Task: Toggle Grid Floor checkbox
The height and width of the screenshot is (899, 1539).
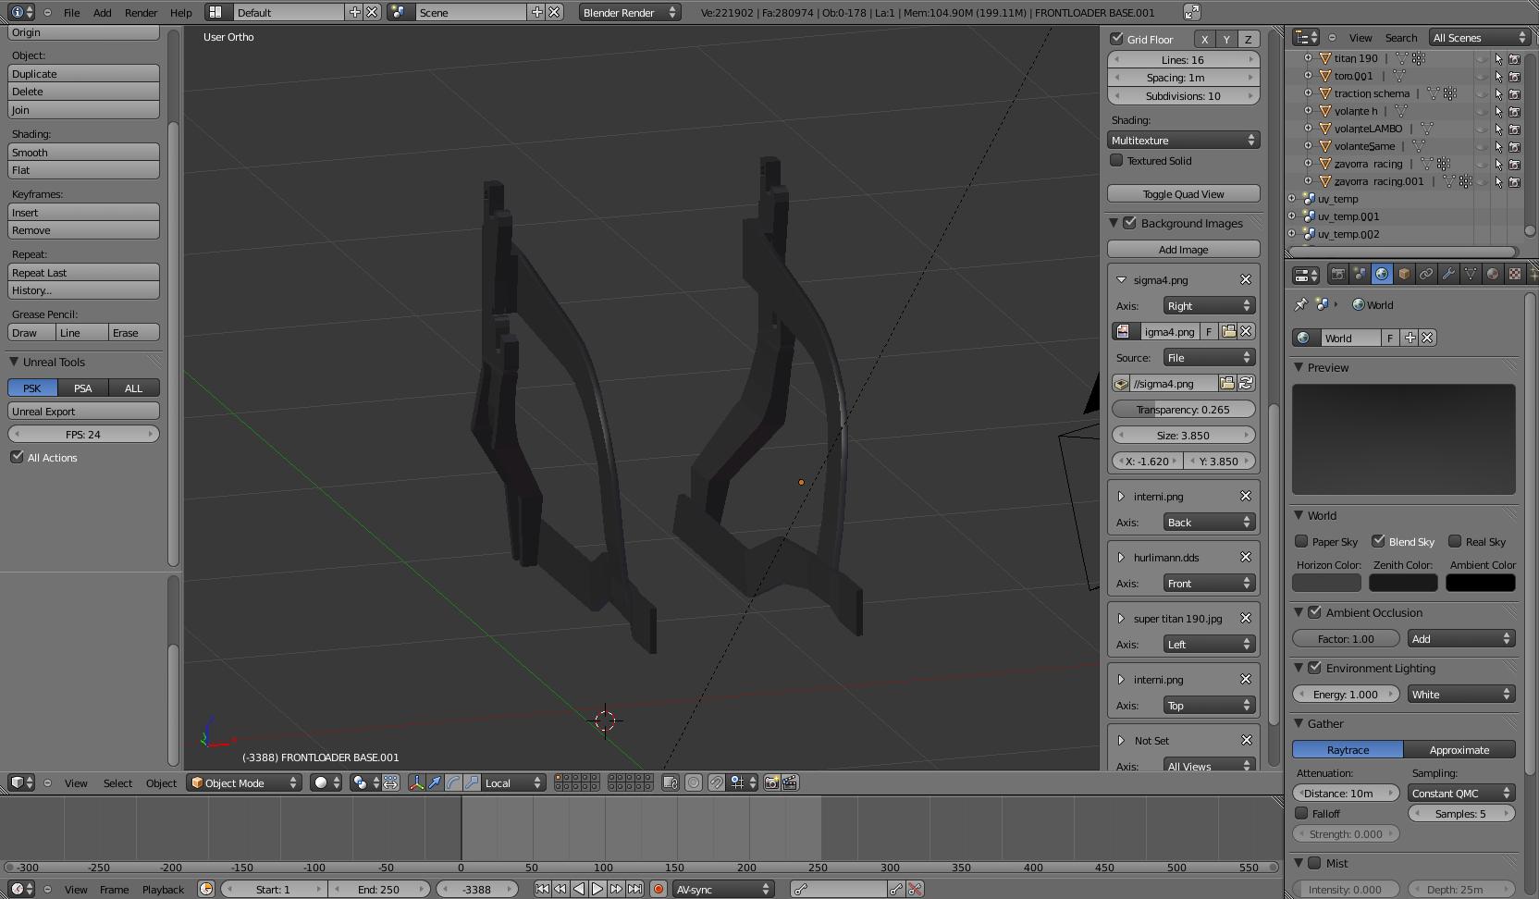Action: 1117,39
